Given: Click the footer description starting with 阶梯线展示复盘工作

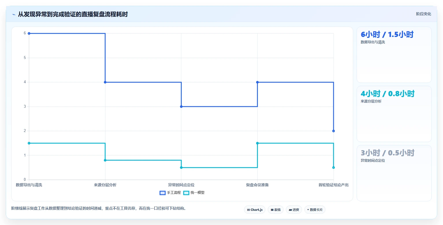Looking at the screenshot, I should tap(98, 208).
